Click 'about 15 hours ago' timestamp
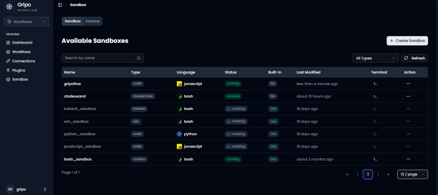The height and width of the screenshot is (195, 438). [314, 96]
